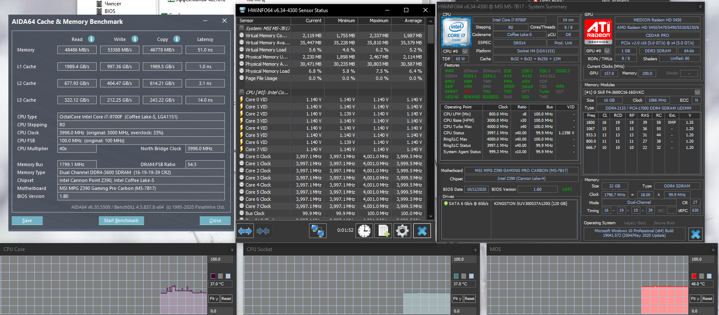The image size is (719, 315).
Task: Click Fit y in CPU Core graph
Action: pyautogui.click(x=214, y=299)
